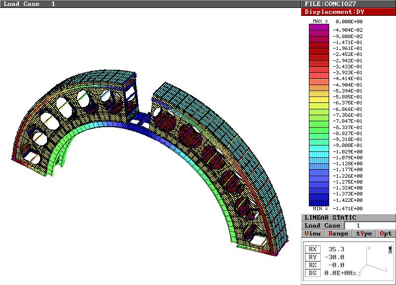Open the Opt menu

click(x=386, y=234)
